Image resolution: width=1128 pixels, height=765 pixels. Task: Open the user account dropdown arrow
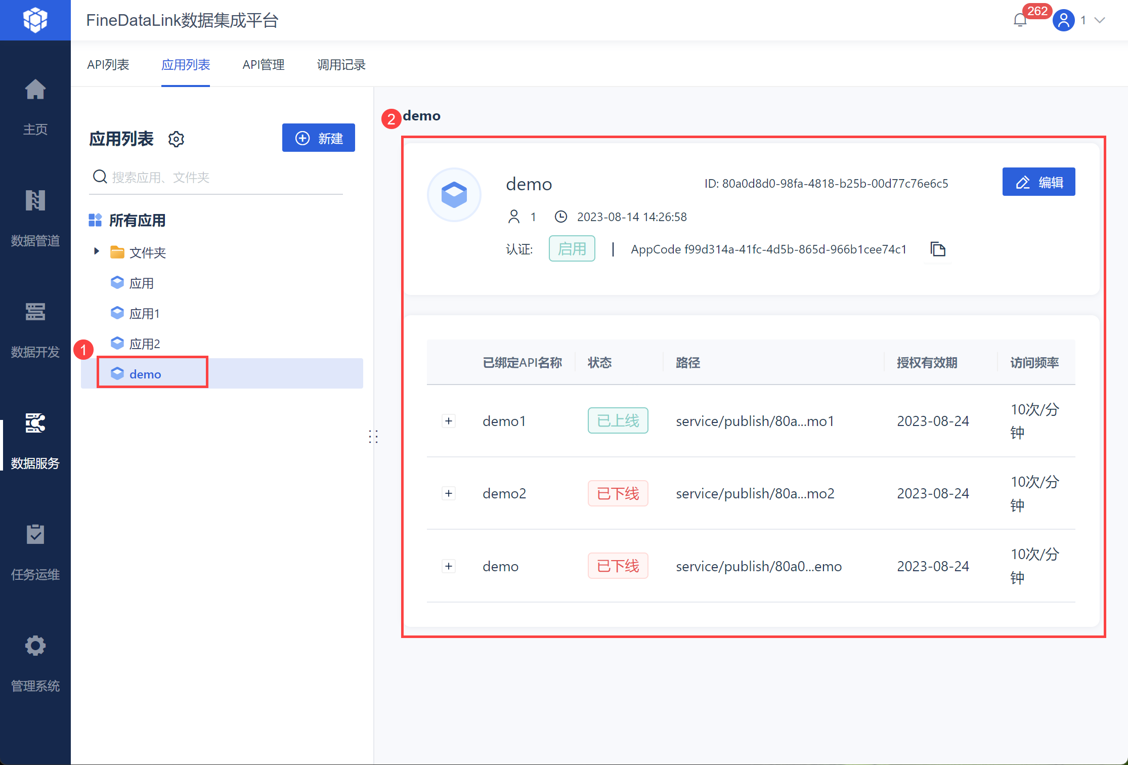pos(1100,20)
